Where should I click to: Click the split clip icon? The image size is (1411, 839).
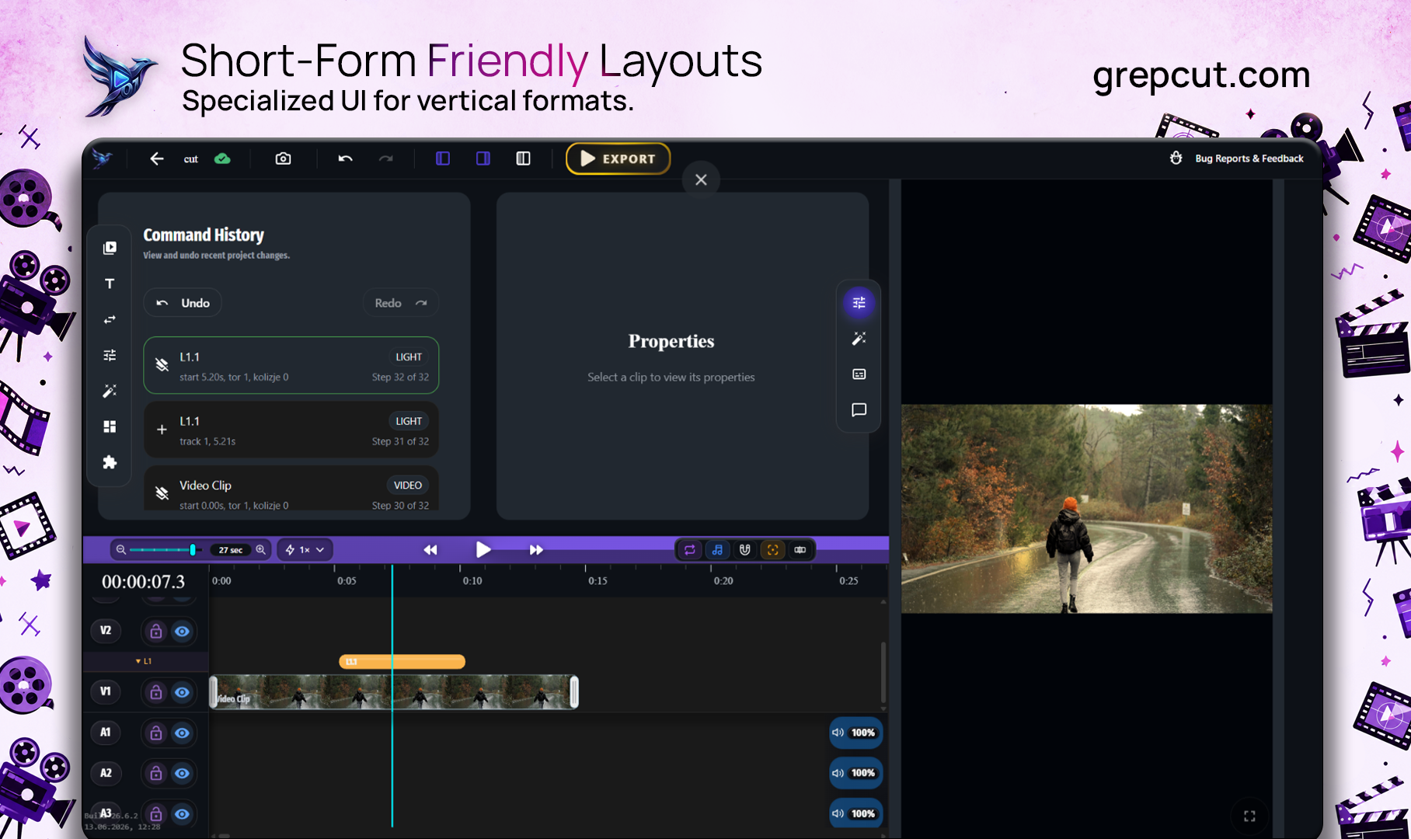800,550
